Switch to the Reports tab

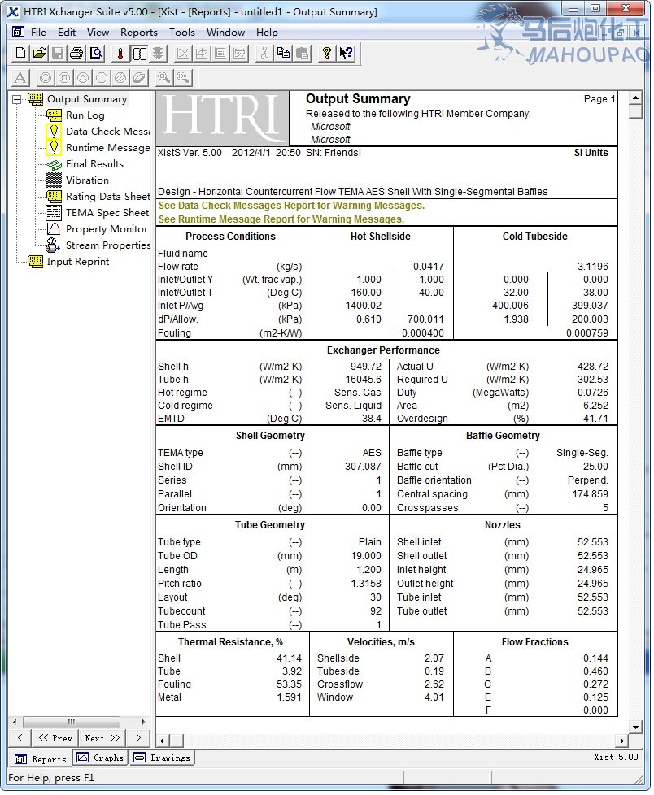[x=41, y=759]
